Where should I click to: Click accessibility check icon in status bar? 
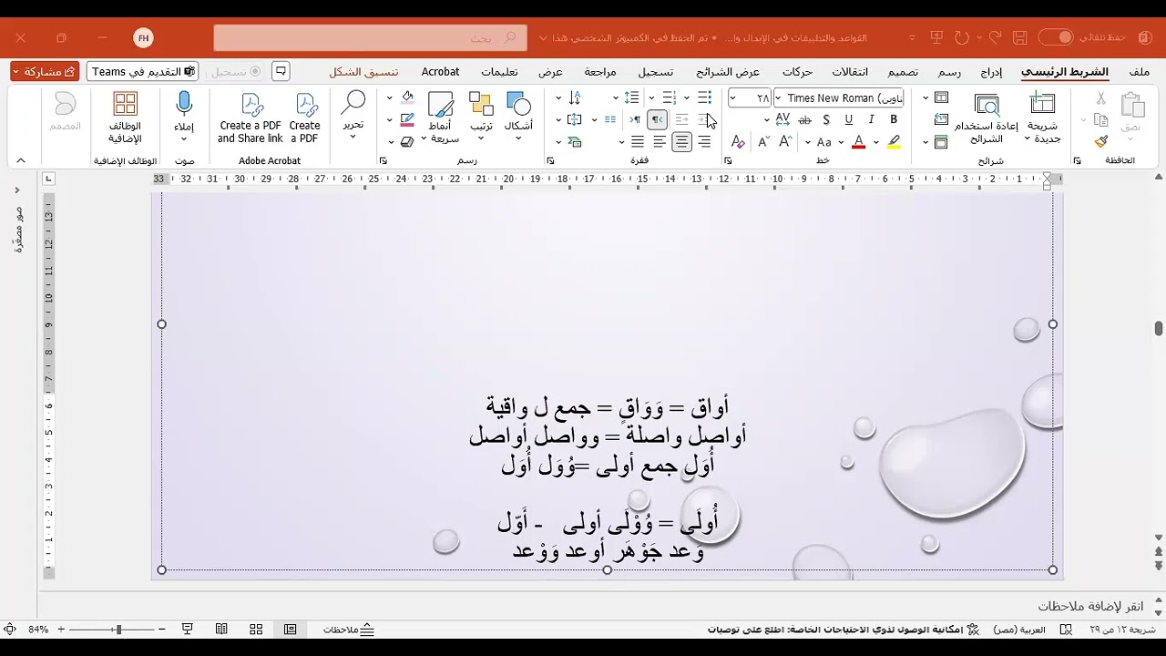(x=972, y=630)
